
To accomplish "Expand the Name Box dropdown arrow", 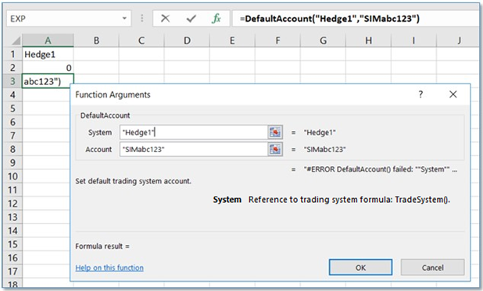I will click(124, 19).
